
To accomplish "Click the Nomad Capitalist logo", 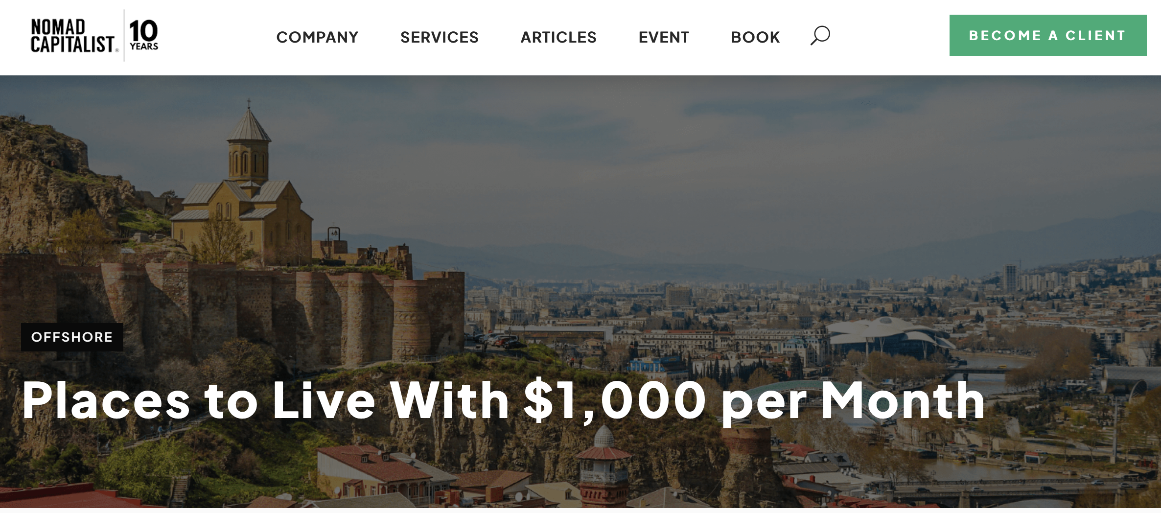I will point(73,36).
